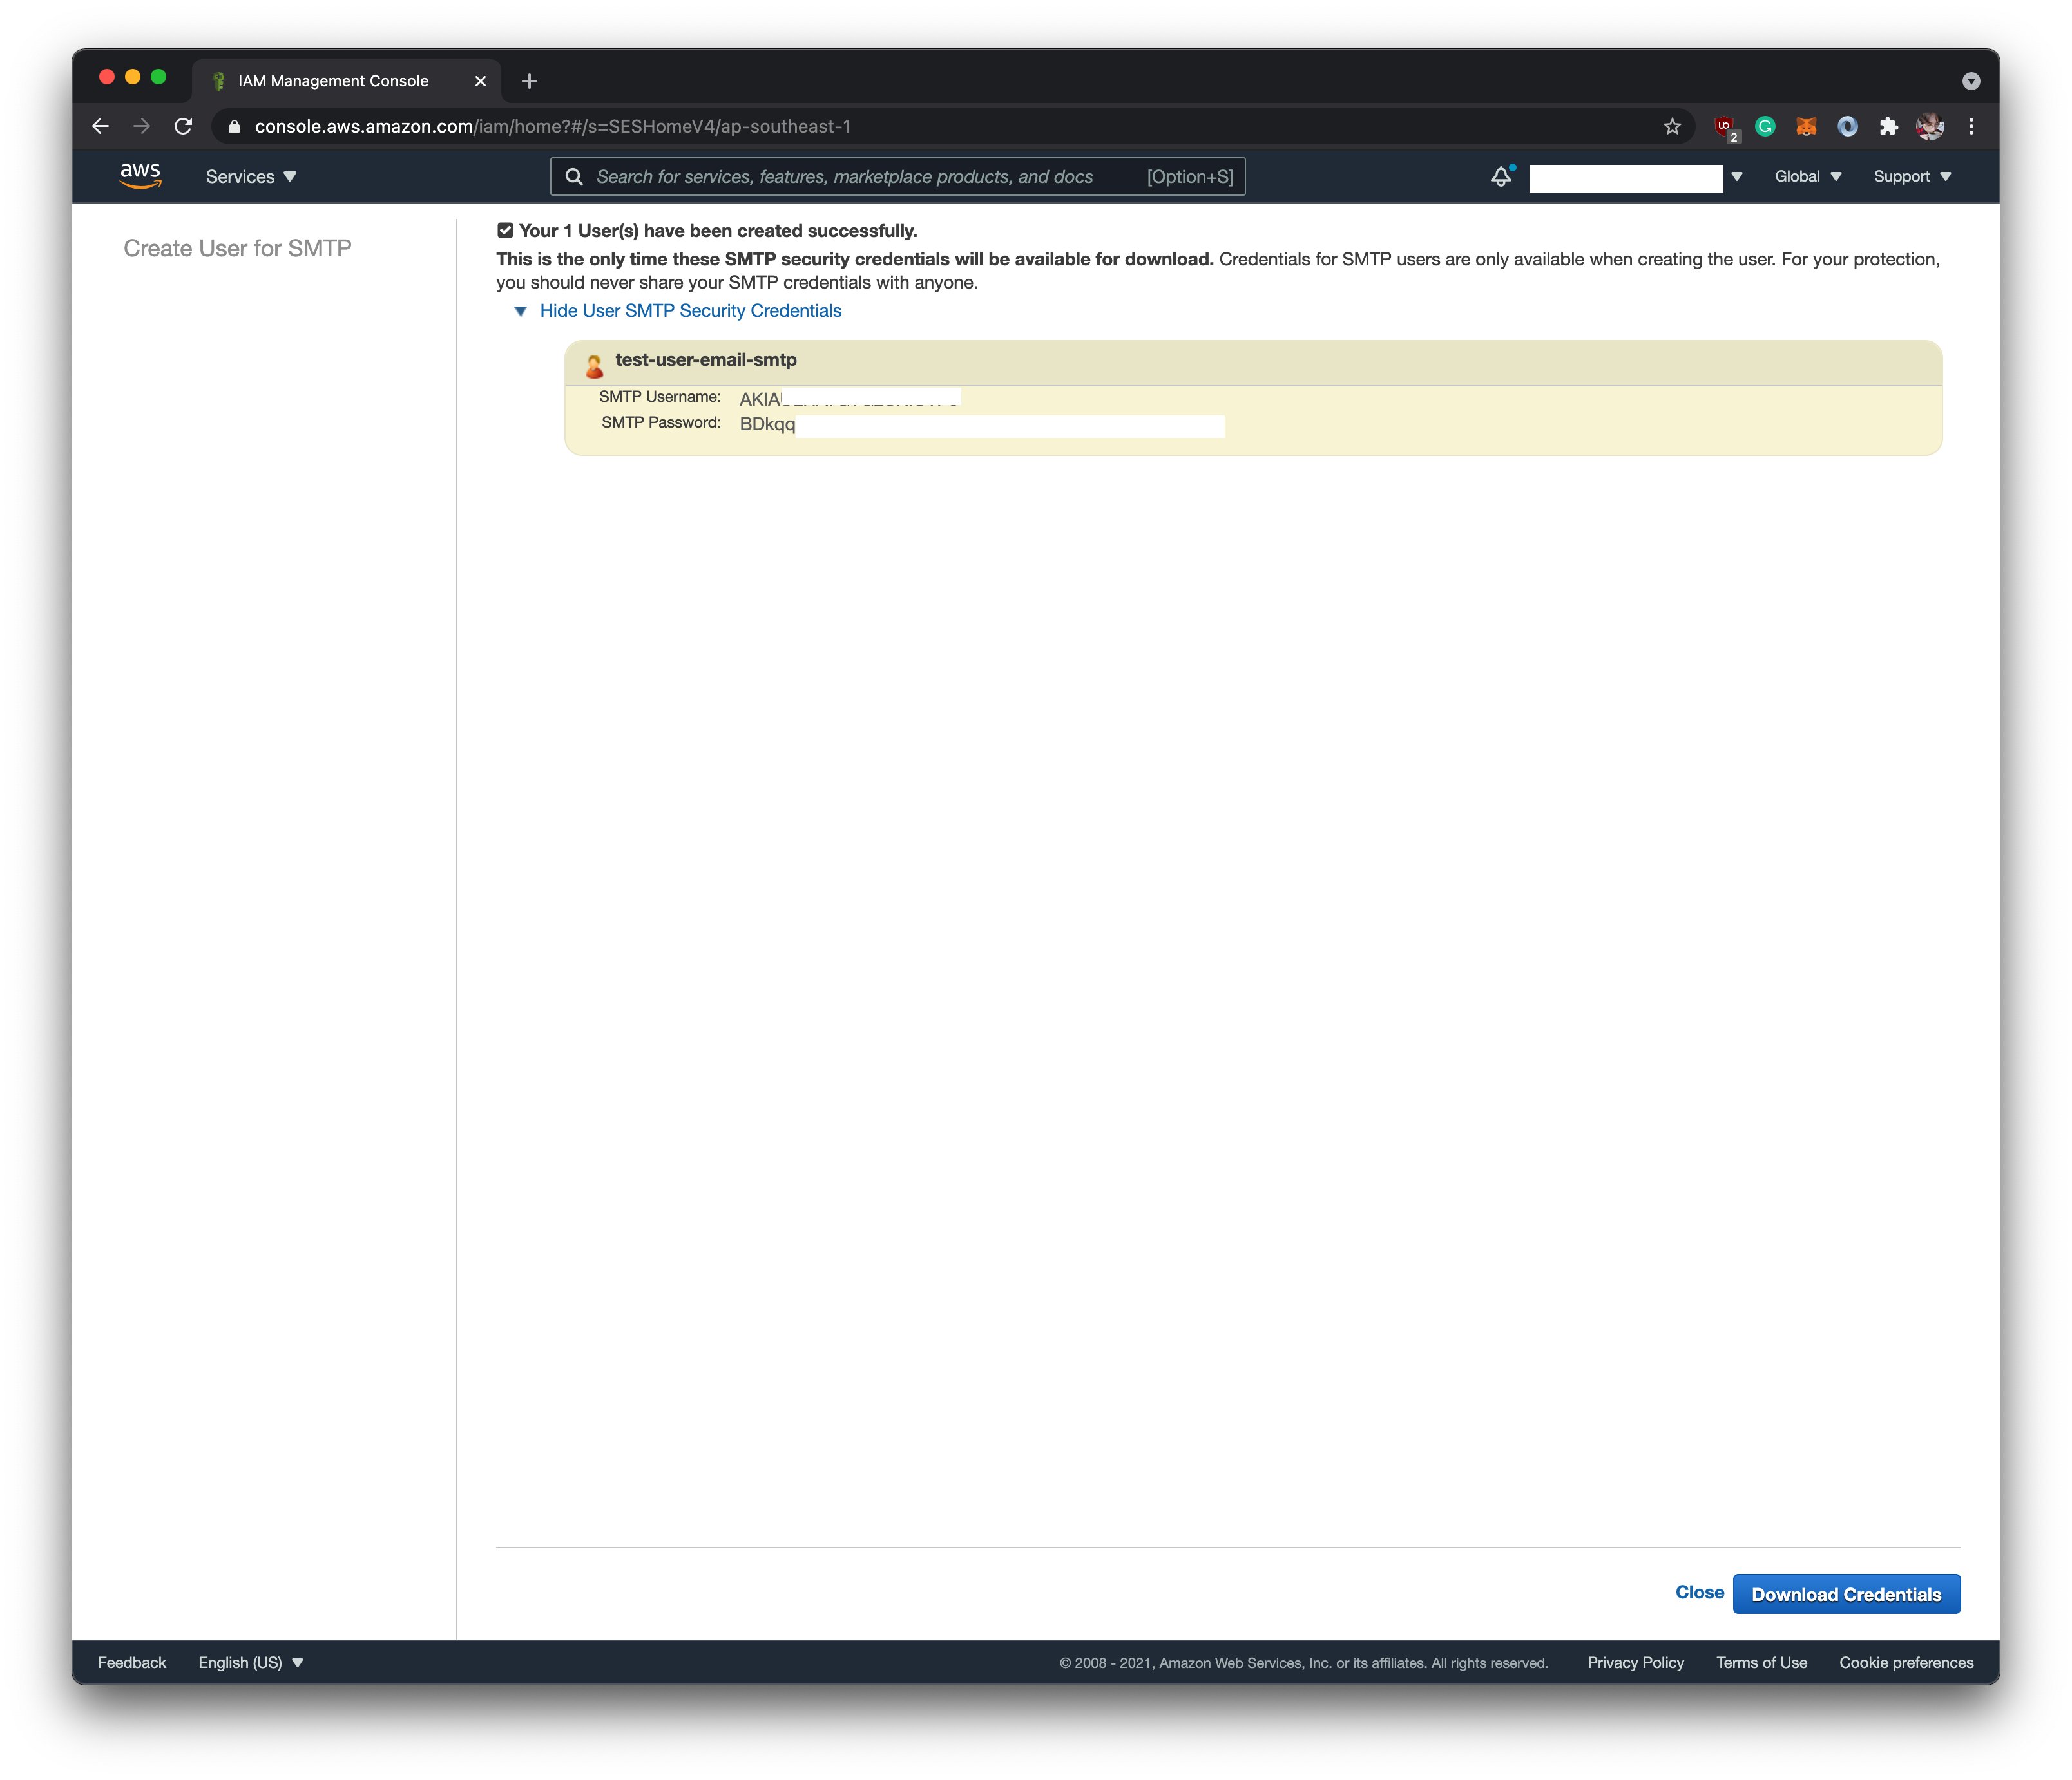This screenshot has width=2072, height=1780.
Task: Open the Grammarly extension icon
Action: (x=1765, y=127)
